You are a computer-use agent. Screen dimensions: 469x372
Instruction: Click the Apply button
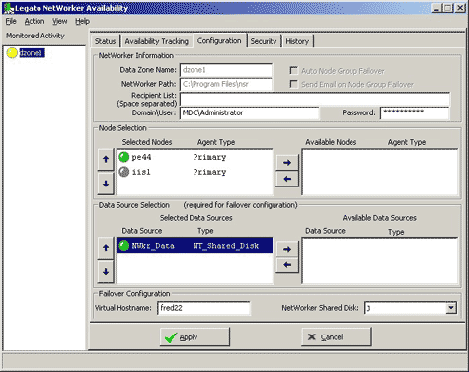(x=195, y=337)
